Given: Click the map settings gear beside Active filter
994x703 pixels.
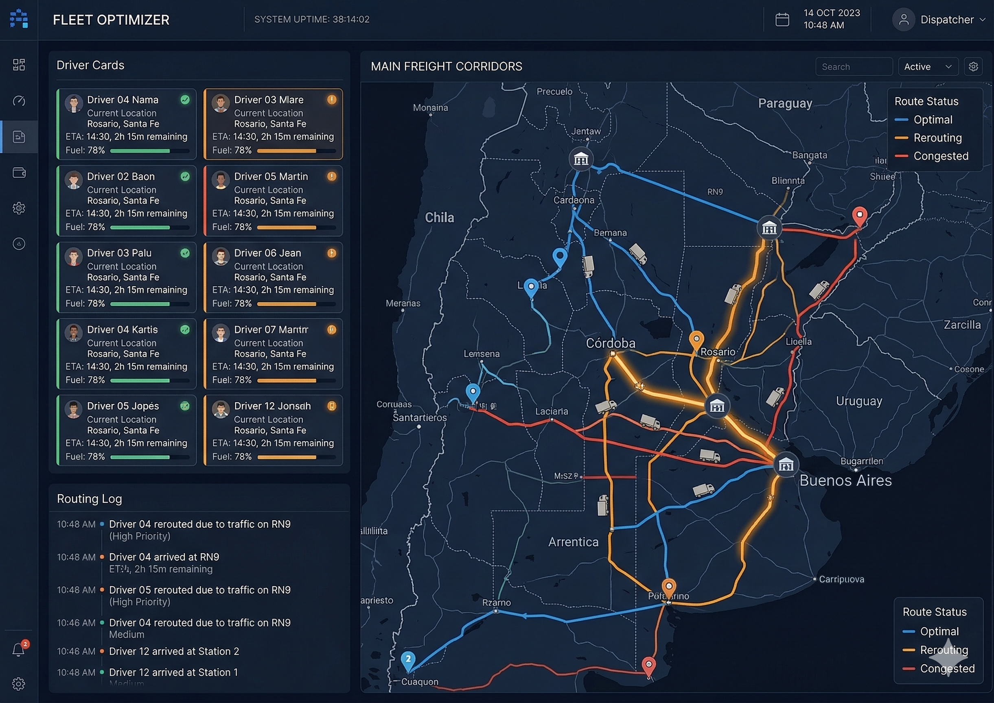Looking at the screenshot, I should [974, 66].
